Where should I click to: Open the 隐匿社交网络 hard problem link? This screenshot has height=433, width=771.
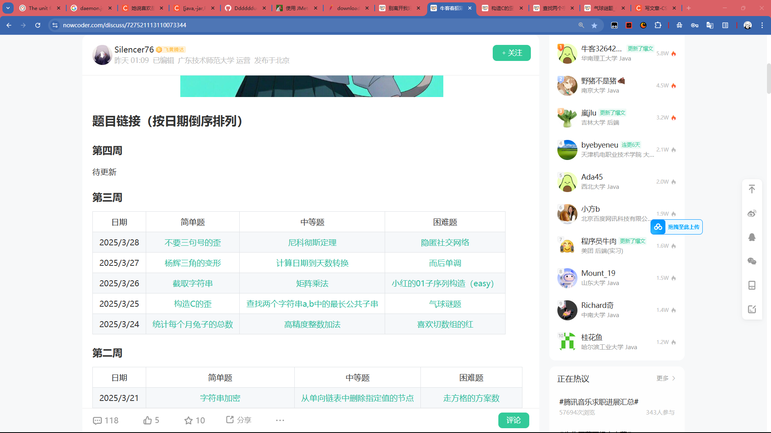pyautogui.click(x=445, y=243)
